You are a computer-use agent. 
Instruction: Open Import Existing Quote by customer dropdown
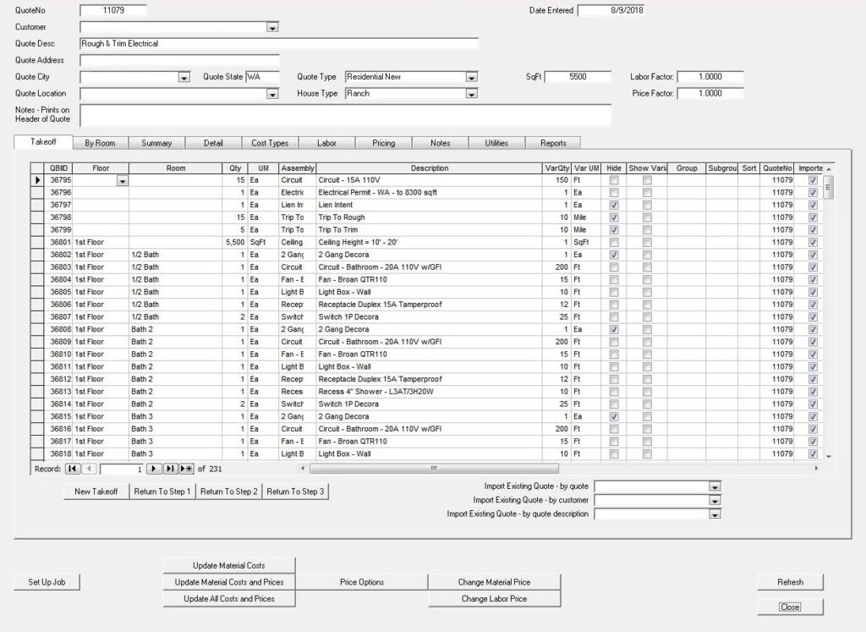[715, 500]
